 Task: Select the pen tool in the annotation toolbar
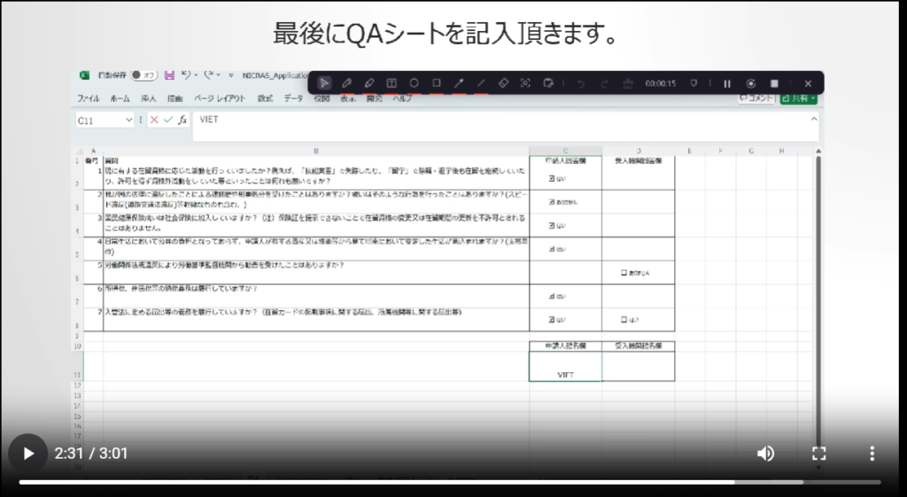pyautogui.click(x=347, y=83)
